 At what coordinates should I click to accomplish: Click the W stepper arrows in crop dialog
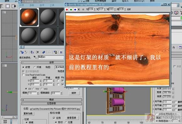(x=115, y=9)
